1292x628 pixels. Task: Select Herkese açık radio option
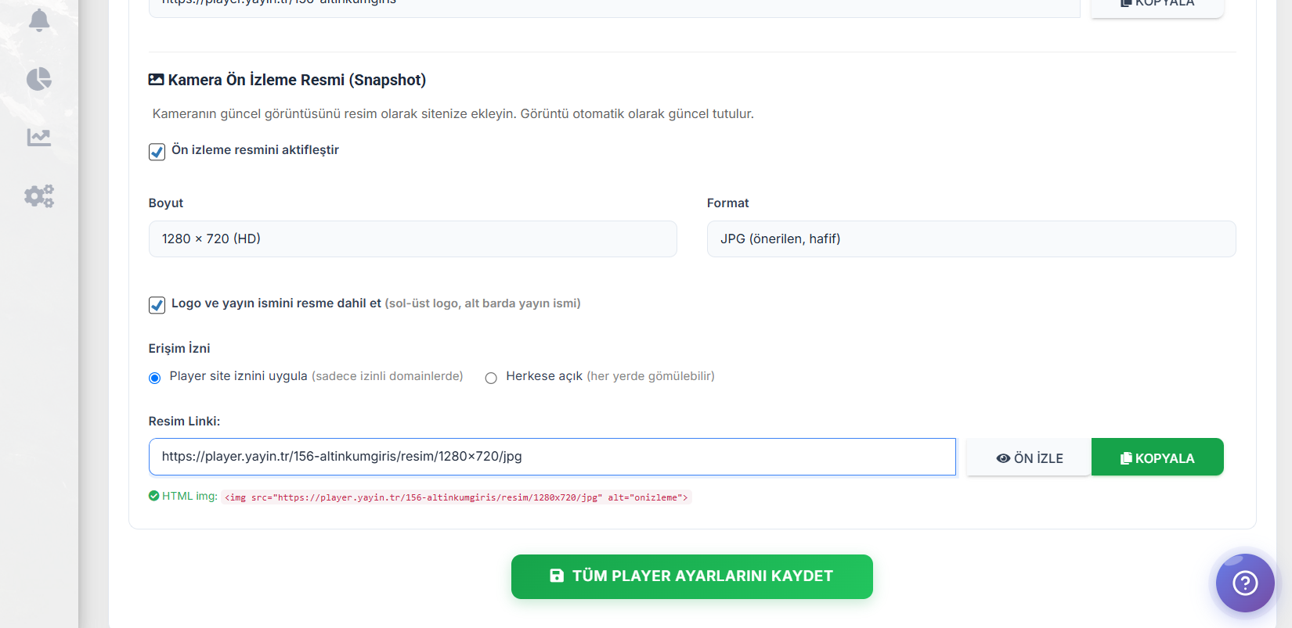(491, 378)
